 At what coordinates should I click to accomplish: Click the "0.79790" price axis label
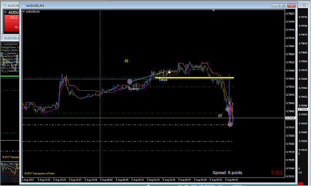(x=290, y=21)
